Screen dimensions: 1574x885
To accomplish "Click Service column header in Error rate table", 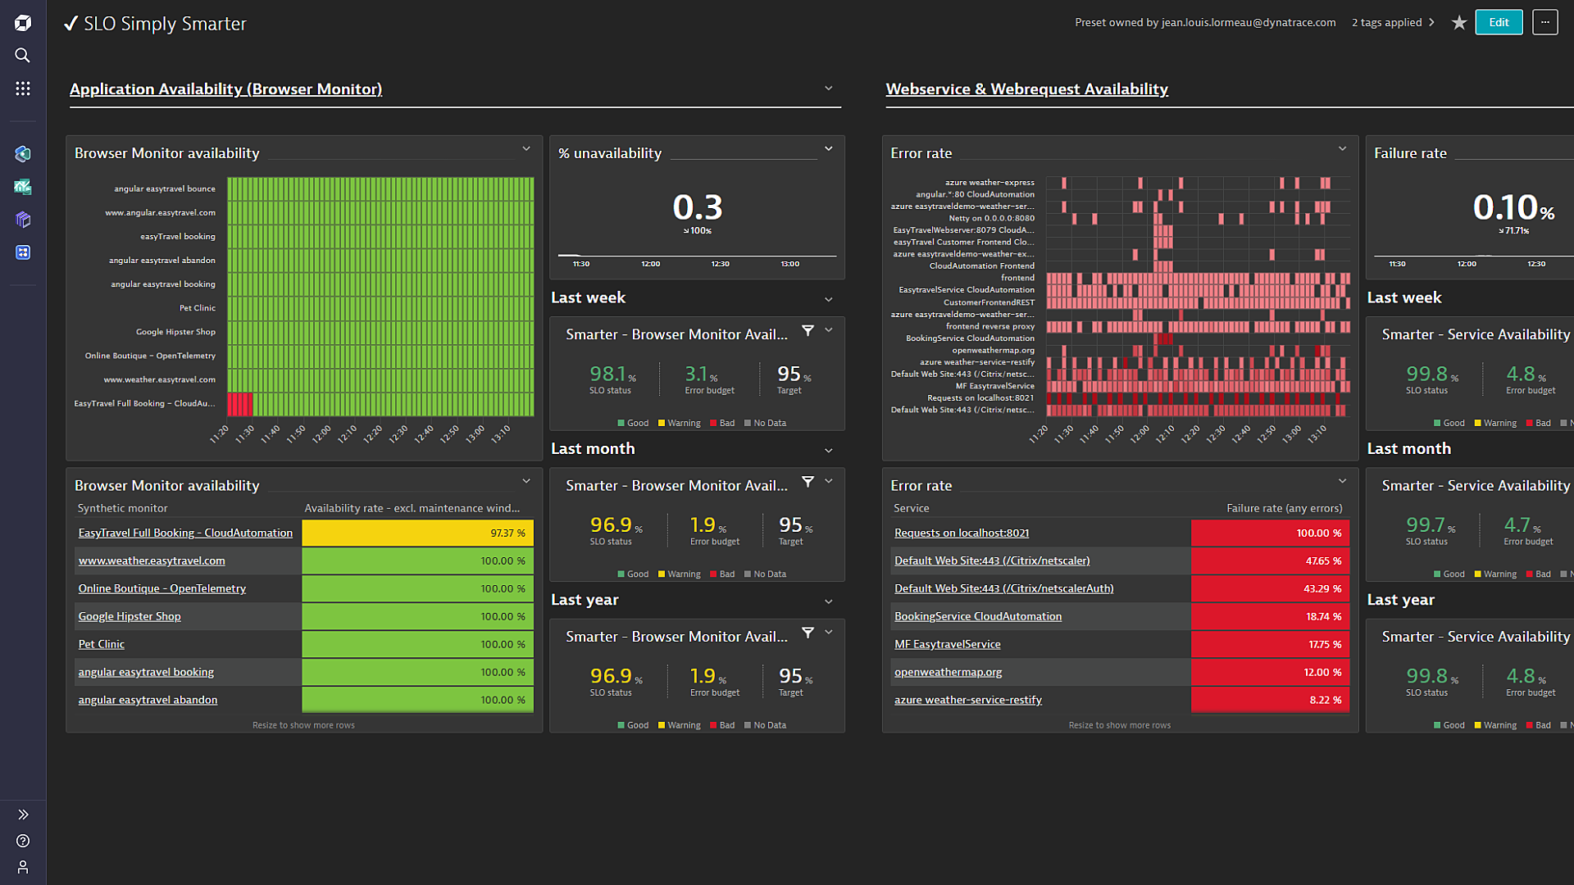I will click(912, 508).
